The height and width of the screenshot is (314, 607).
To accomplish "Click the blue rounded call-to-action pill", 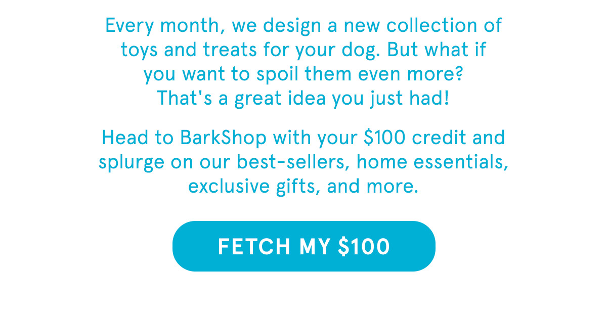I will point(303,246).
